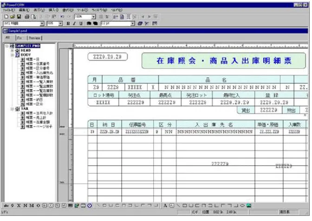The image size is (312, 221).
Task: Select tree item 帳票-売上計
Action: click(x=36, y=118)
